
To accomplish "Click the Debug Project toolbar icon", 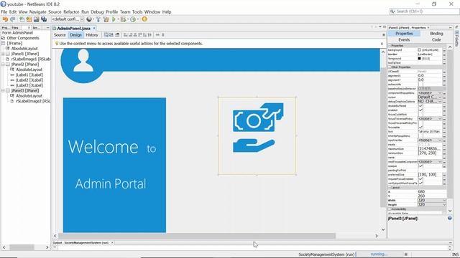I will 123,19.
